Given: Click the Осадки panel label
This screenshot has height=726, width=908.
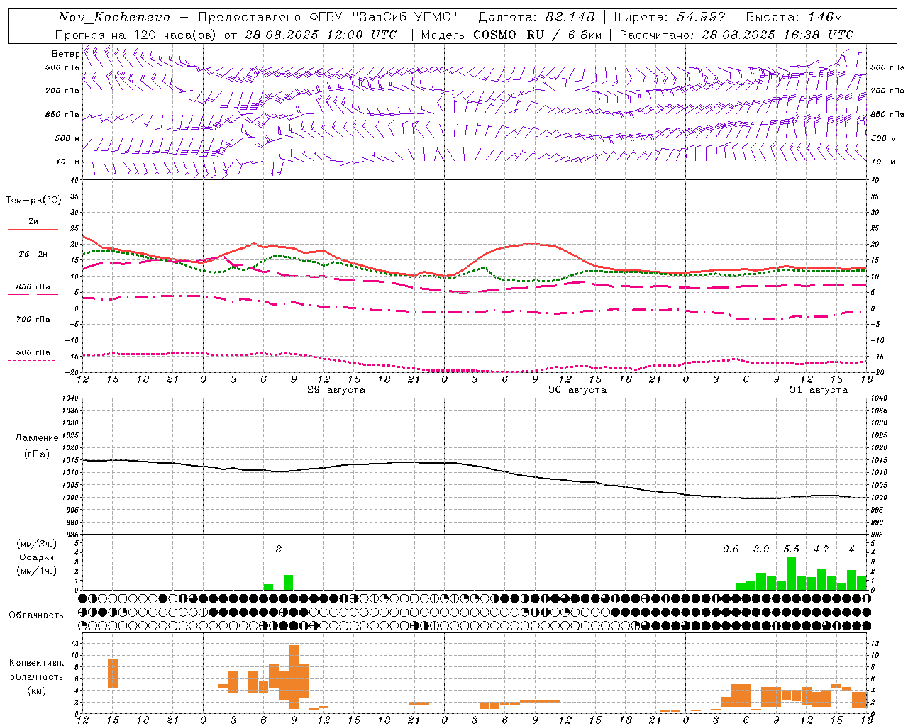Looking at the screenshot, I should point(37,557).
